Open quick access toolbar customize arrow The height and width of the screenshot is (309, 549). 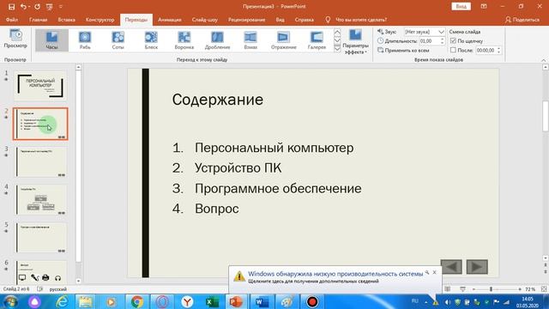[61, 6]
